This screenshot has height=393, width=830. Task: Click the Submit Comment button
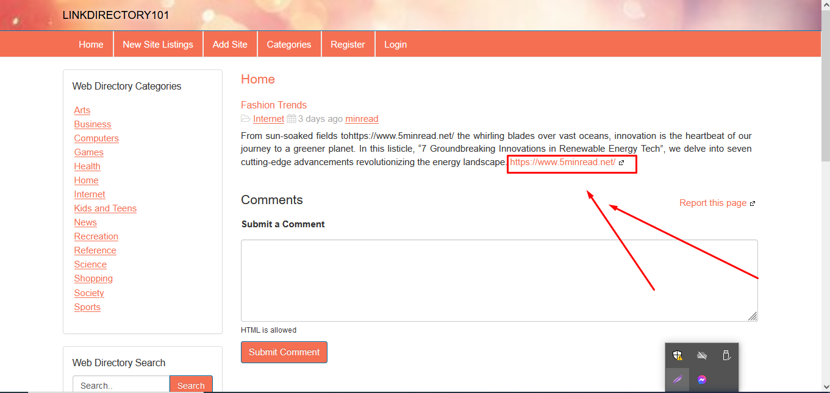tap(284, 352)
